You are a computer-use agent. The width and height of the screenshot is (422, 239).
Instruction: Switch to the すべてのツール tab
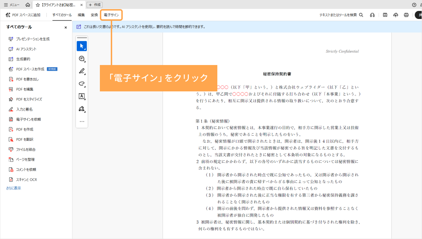pos(62,15)
